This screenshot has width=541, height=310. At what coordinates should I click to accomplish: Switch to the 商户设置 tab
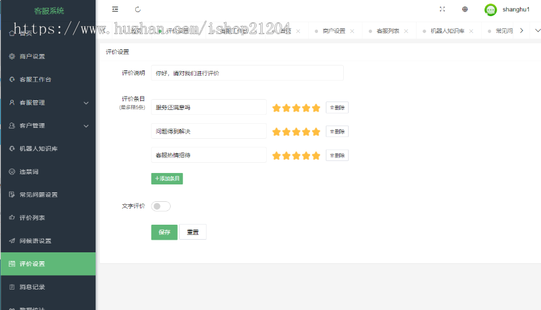pos(334,31)
